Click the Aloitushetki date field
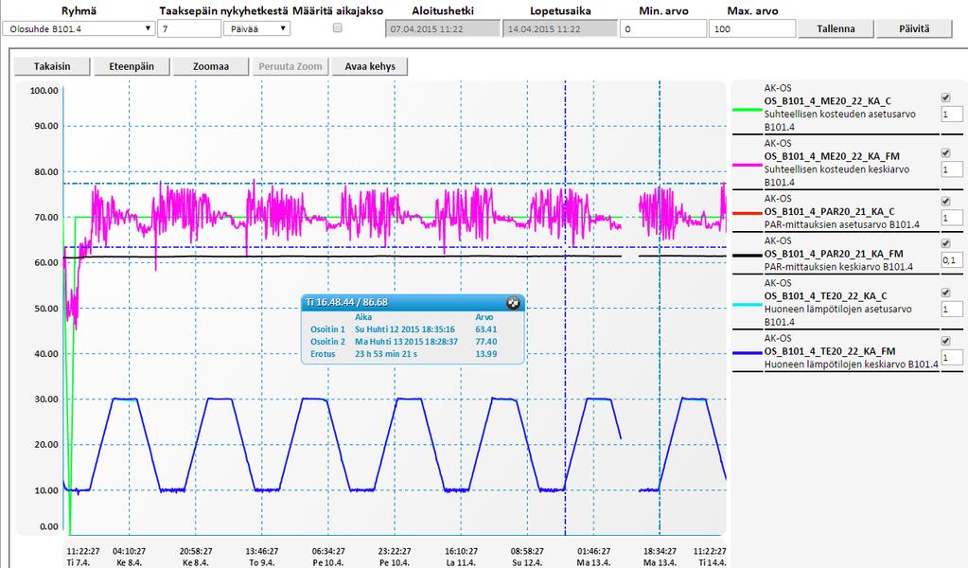 [443, 29]
